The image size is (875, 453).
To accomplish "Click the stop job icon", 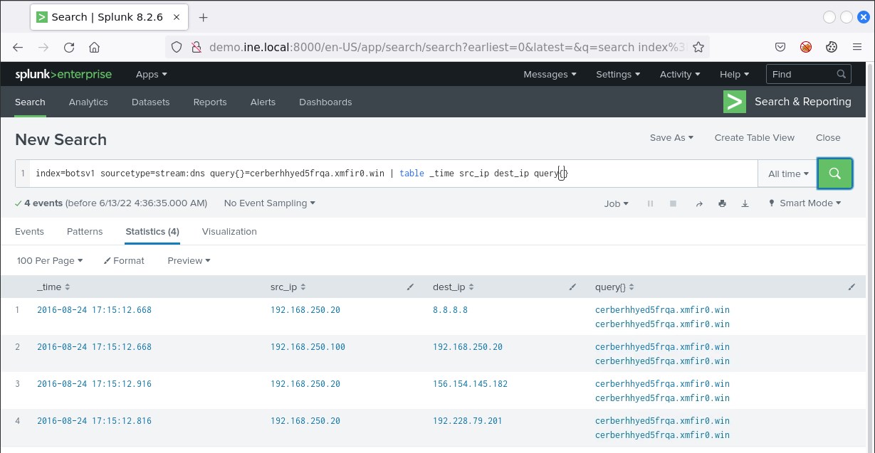I will pyautogui.click(x=673, y=203).
